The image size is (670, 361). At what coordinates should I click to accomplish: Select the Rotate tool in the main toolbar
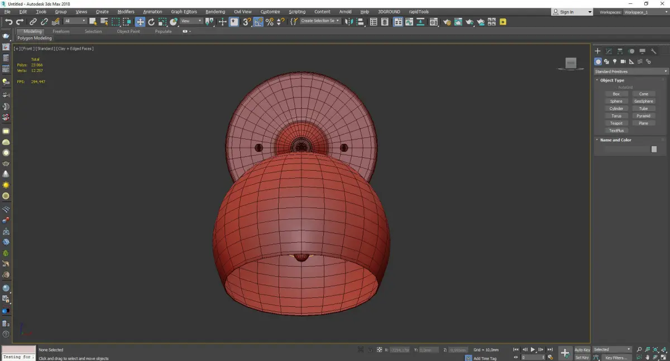click(x=151, y=22)
